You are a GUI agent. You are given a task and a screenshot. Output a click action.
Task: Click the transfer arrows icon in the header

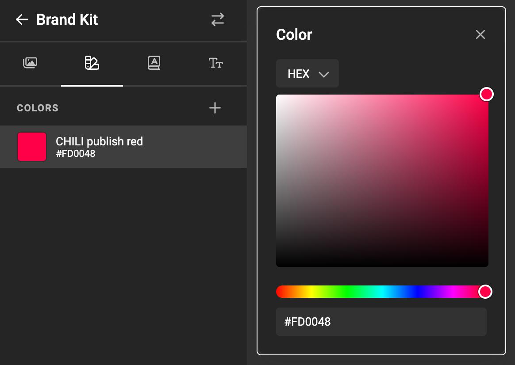[217, 19]
